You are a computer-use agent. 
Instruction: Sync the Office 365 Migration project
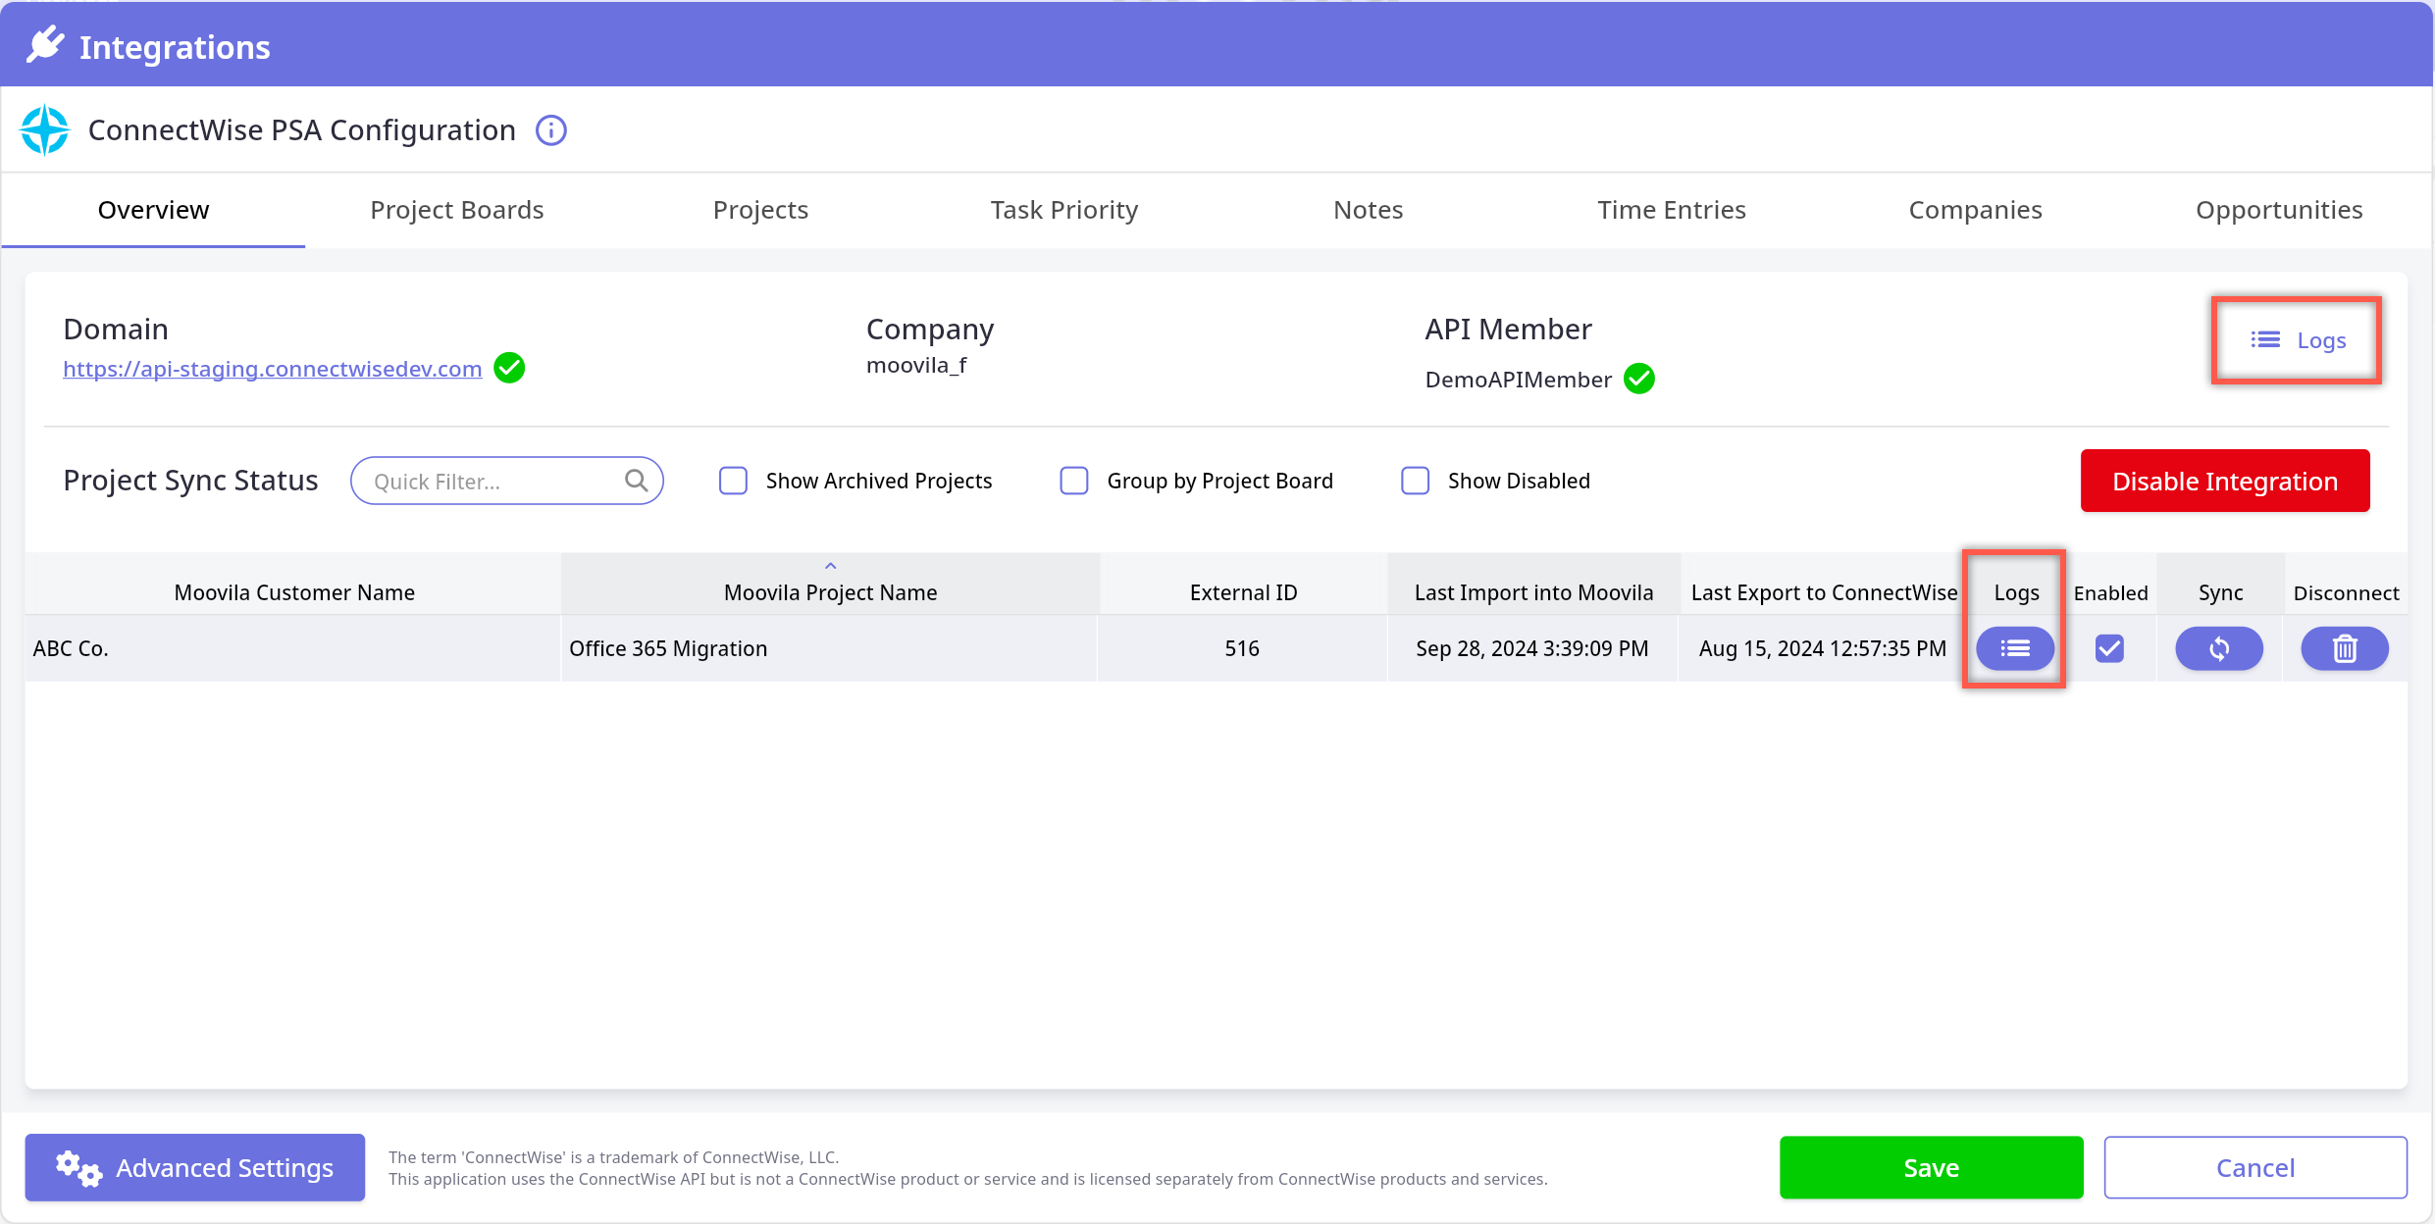click(2218, 648)
